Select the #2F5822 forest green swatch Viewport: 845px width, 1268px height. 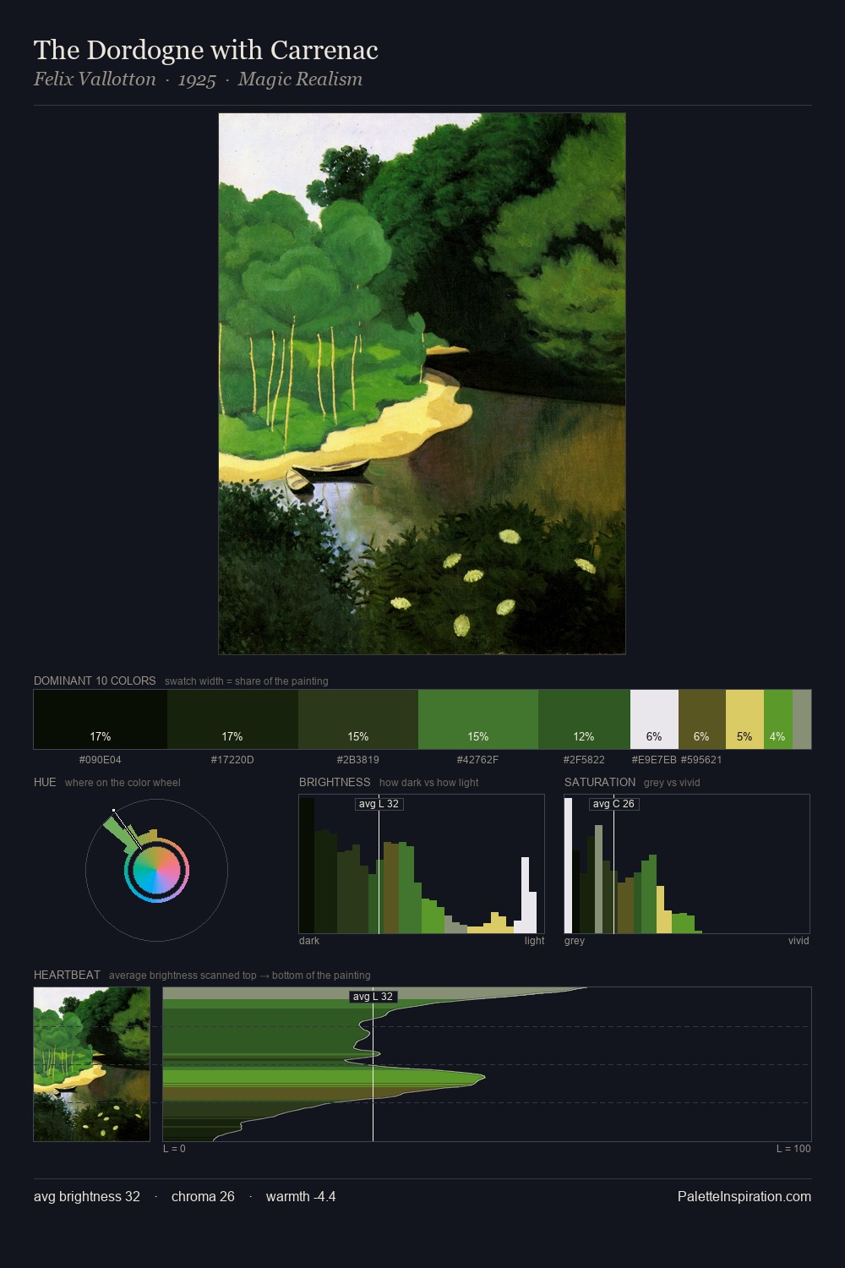point(584,719)
